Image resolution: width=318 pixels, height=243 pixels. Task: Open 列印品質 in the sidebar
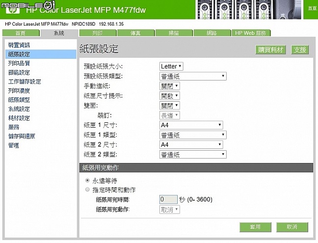coord(19,63)
